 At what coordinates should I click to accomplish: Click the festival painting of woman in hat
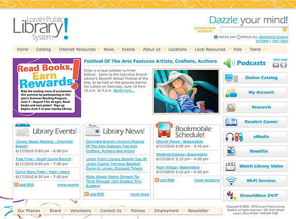186,92
